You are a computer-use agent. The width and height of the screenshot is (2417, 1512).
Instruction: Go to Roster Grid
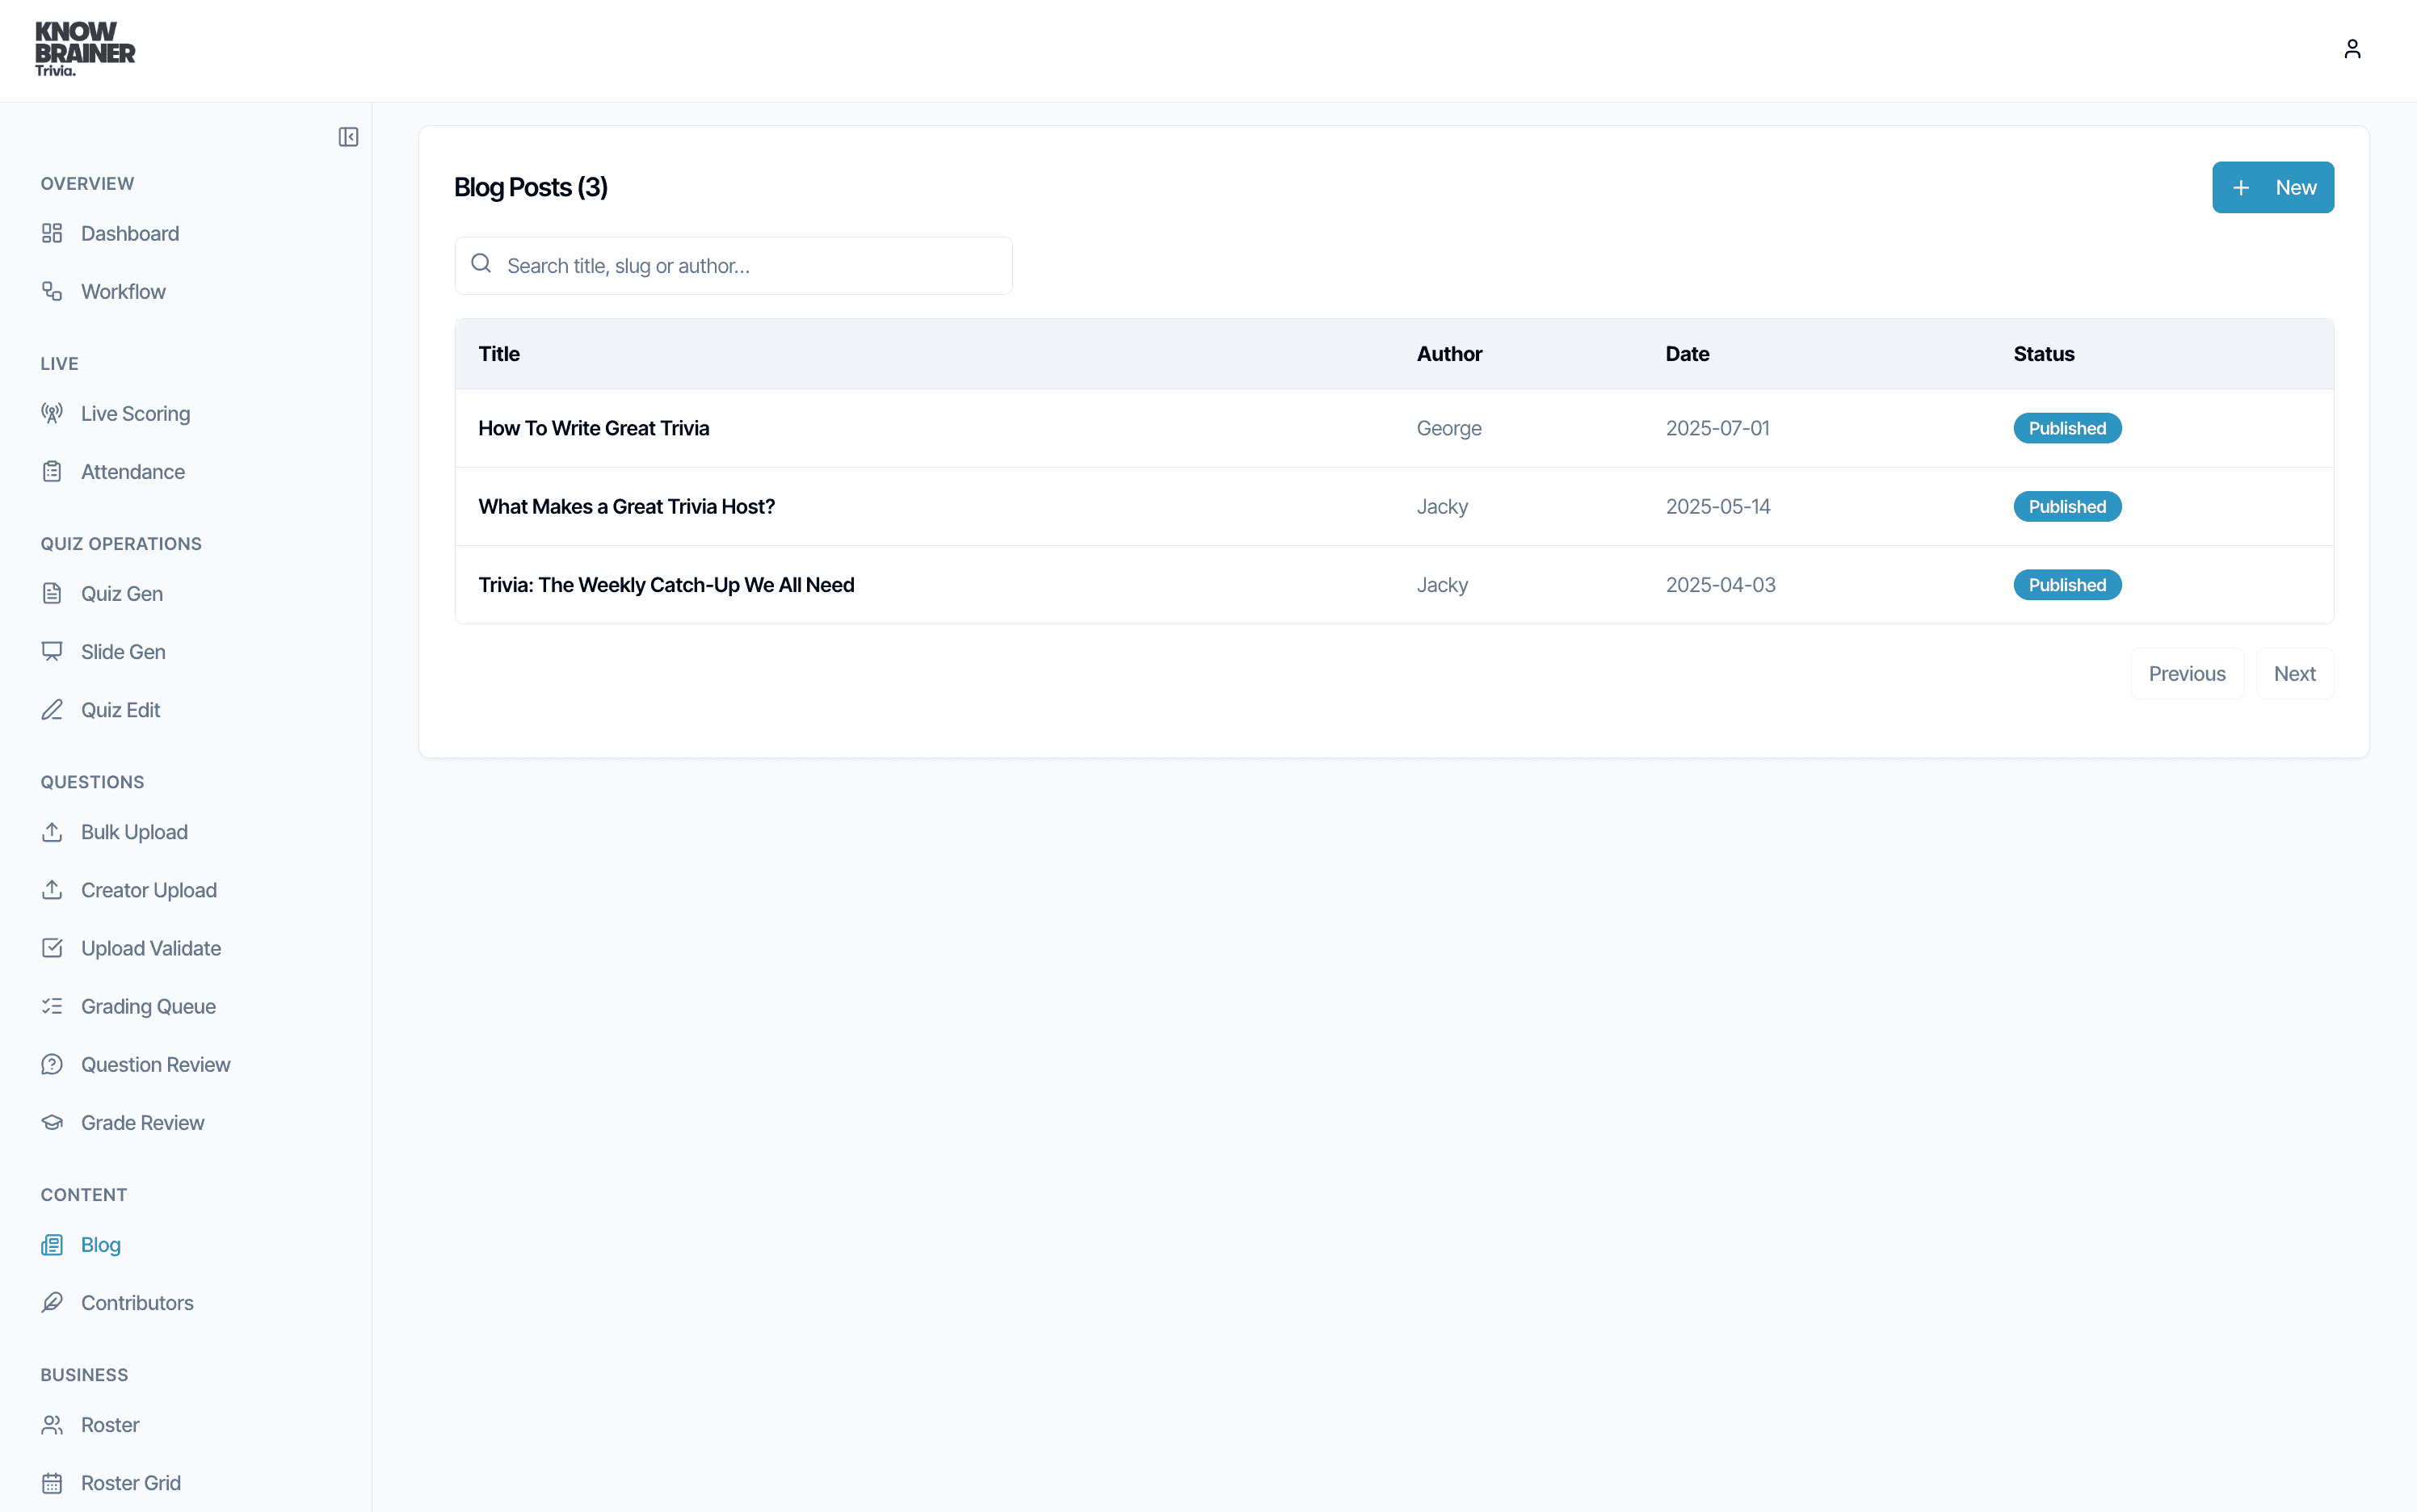pyautogui.click(x=131, y=1482)
